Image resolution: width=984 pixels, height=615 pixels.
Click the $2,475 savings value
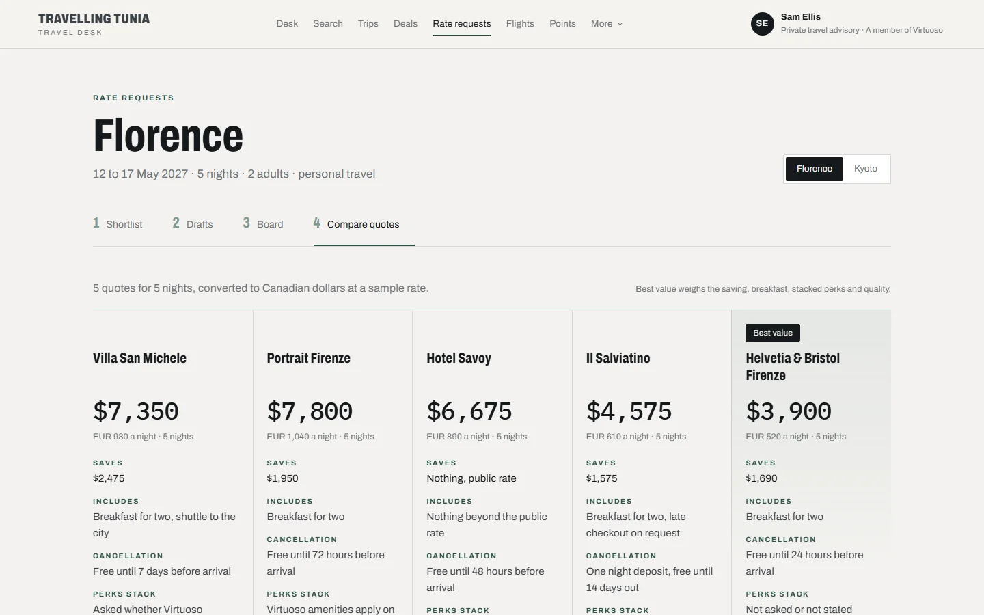[109, 478]
